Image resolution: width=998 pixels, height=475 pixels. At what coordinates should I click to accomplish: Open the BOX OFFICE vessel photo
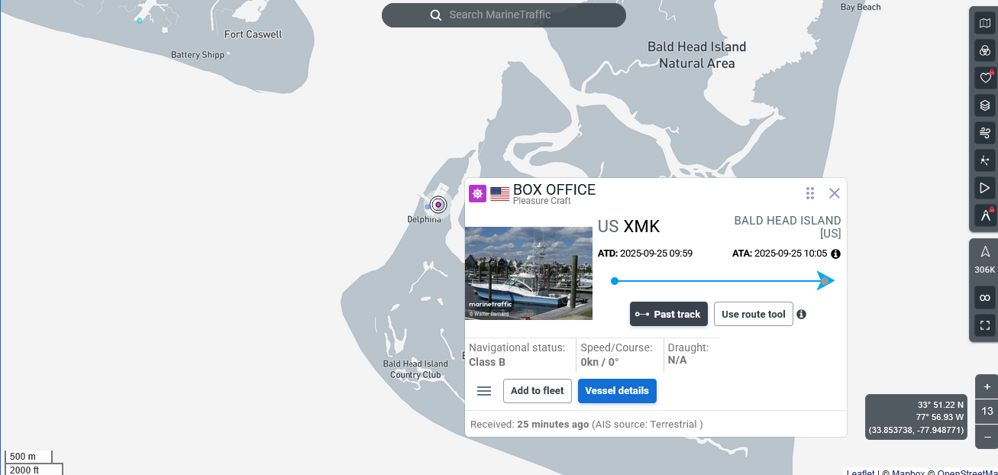point(528,273)
